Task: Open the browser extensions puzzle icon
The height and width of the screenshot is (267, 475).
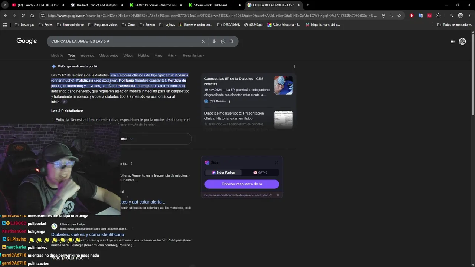Action: pos(439,16)
